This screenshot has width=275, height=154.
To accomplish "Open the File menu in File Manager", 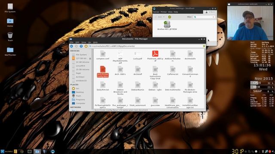I will [x=72, y=42].
